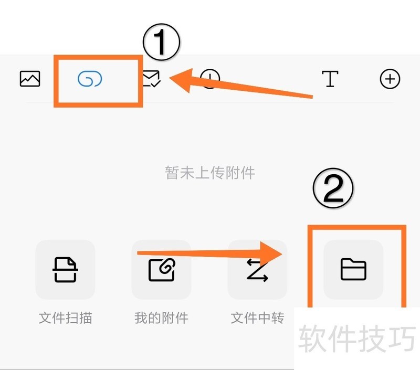The image size is (420, 370).
Task: Open the T text formatting tool
Action: 330,79
